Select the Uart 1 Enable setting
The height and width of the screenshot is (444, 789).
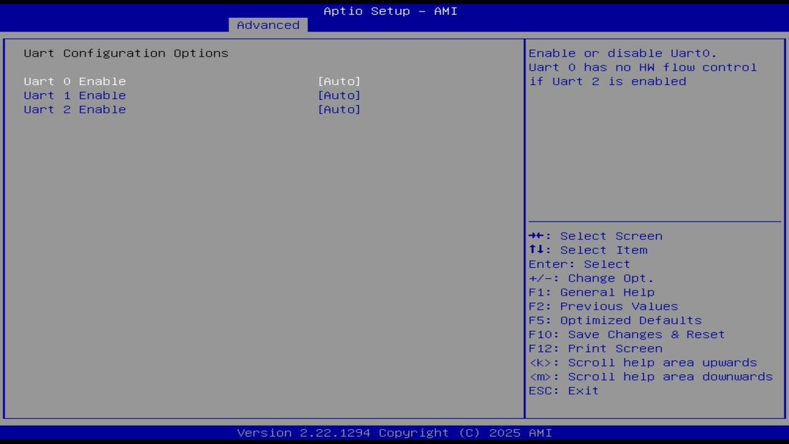75,95
